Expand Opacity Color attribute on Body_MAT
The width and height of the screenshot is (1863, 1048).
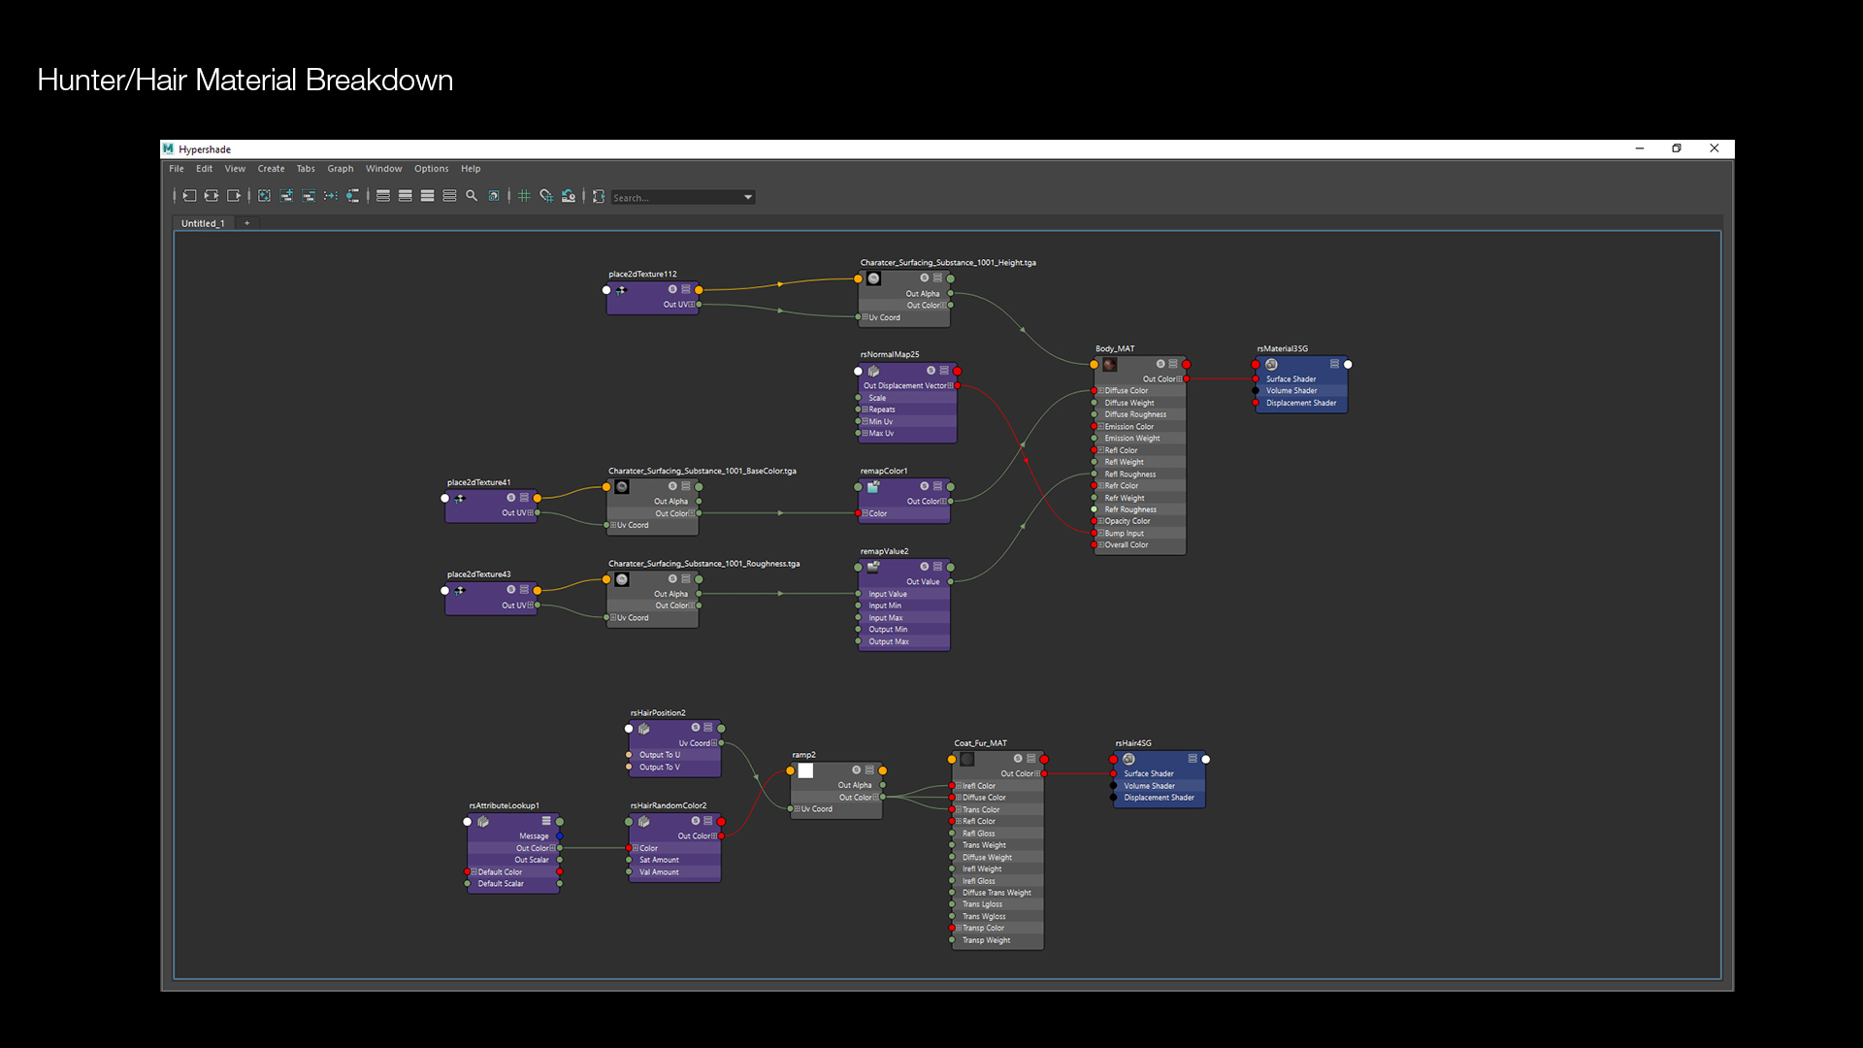point(1101,521)
